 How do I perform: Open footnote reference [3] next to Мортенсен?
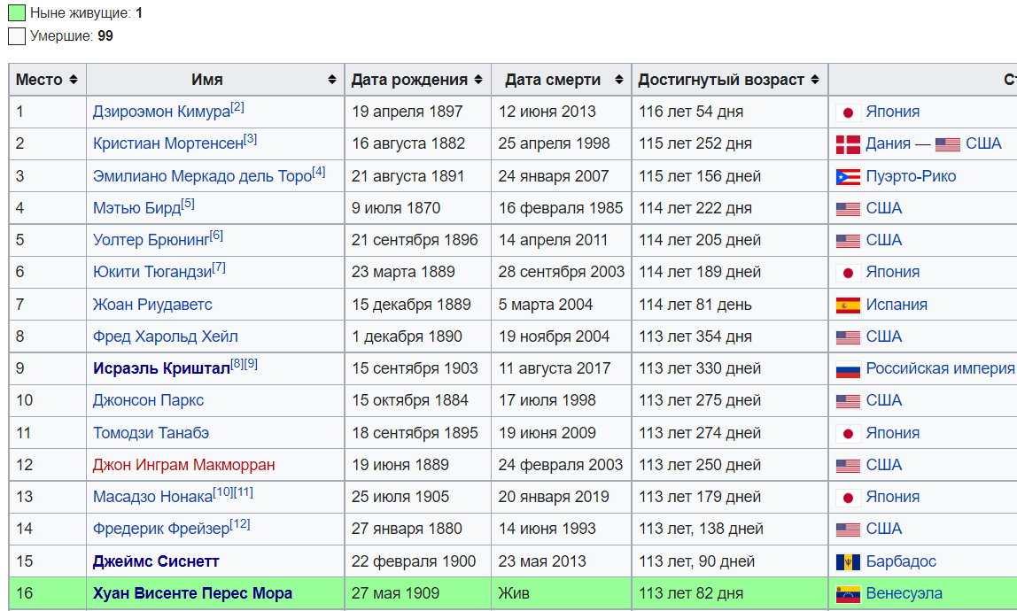pos(251,139)
